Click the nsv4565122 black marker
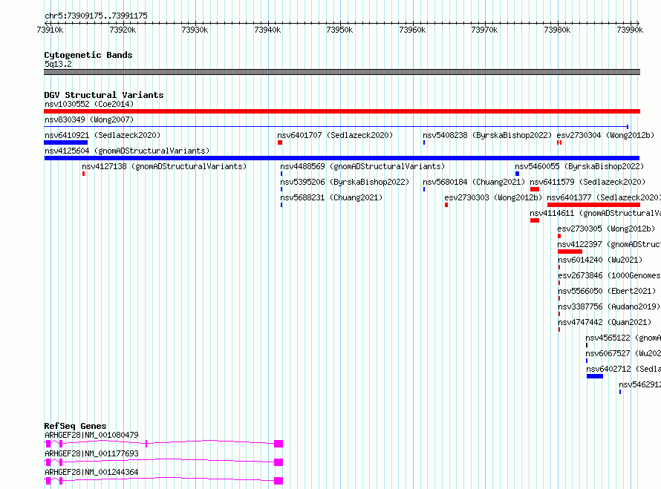 pyautogui.click(x=587, y=345)
